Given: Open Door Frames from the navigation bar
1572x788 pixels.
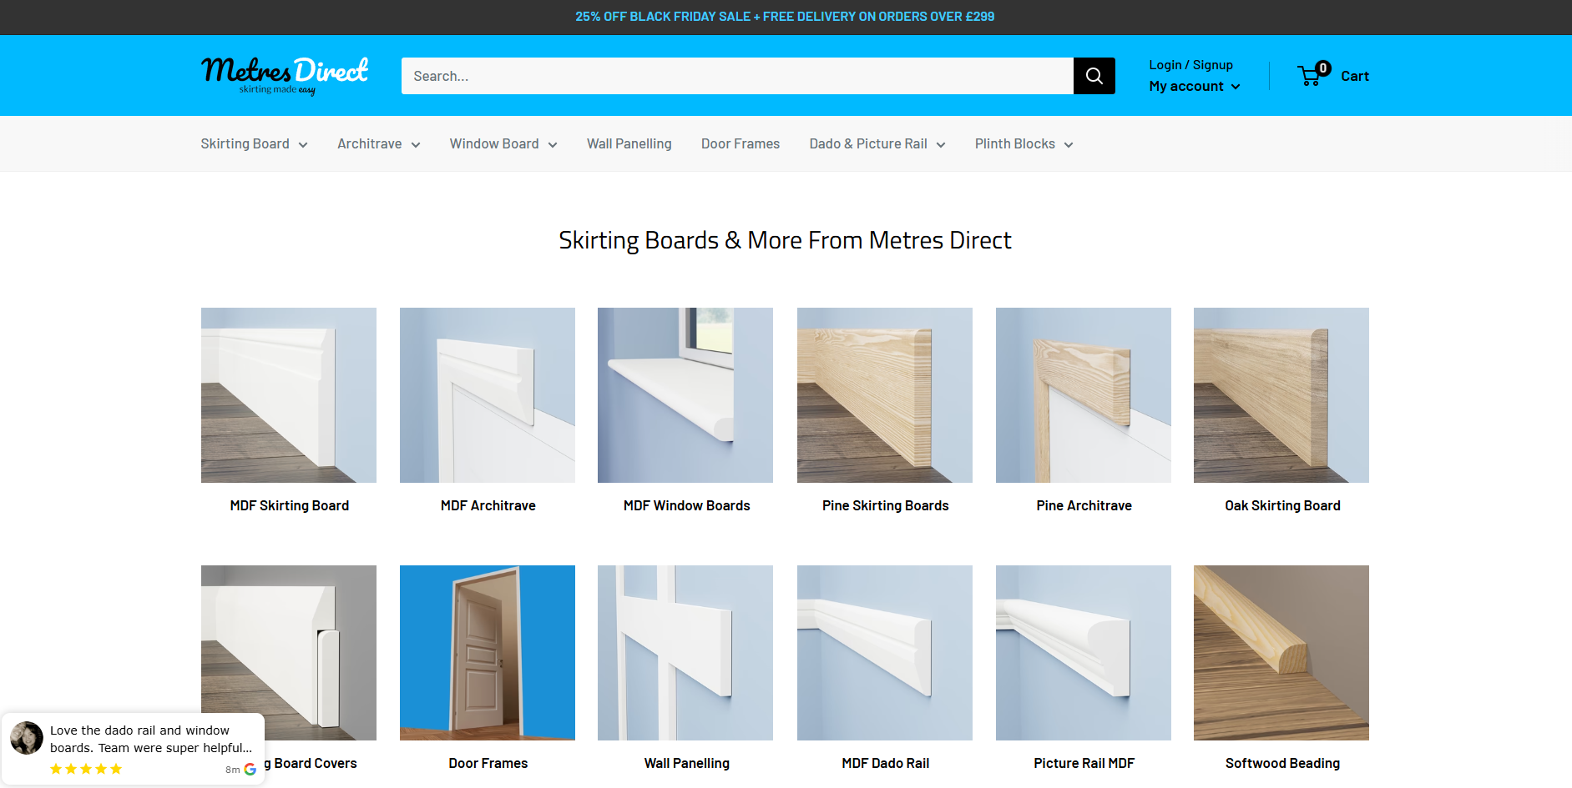Looking at the screenshot, I should (740, 144).
